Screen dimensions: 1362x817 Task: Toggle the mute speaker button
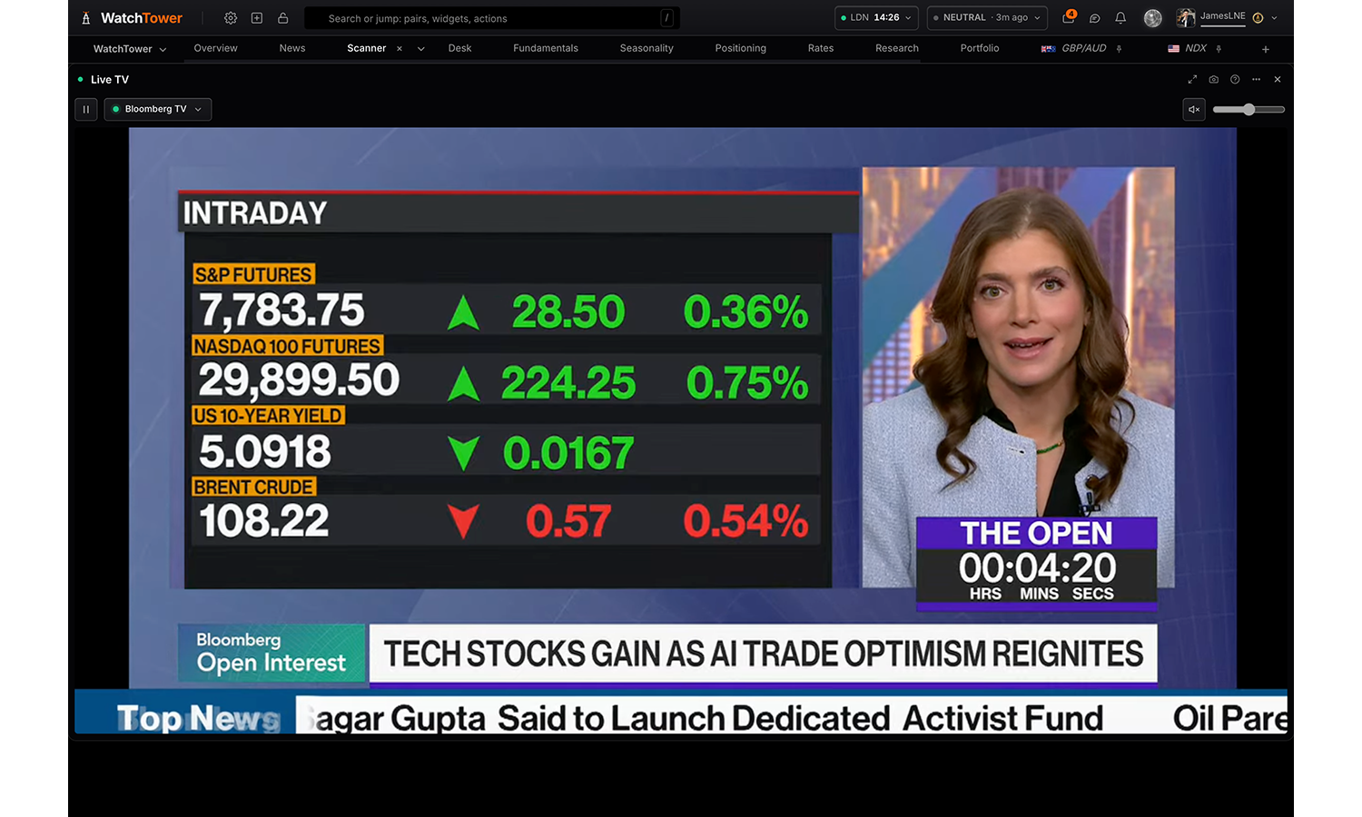(1195, 109)
